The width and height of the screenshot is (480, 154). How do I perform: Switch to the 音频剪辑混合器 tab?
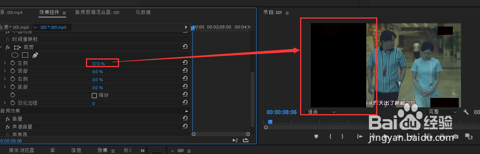(x=97, y=13)
